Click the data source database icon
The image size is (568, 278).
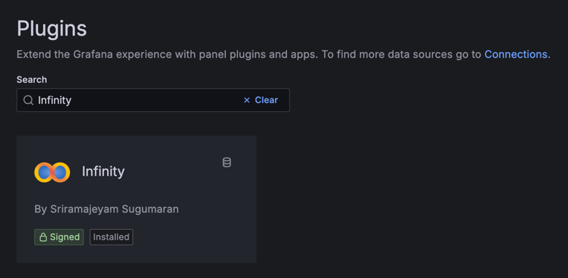tap(227, 162)
